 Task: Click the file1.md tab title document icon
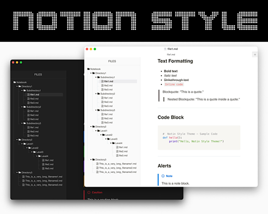point(165,49)
